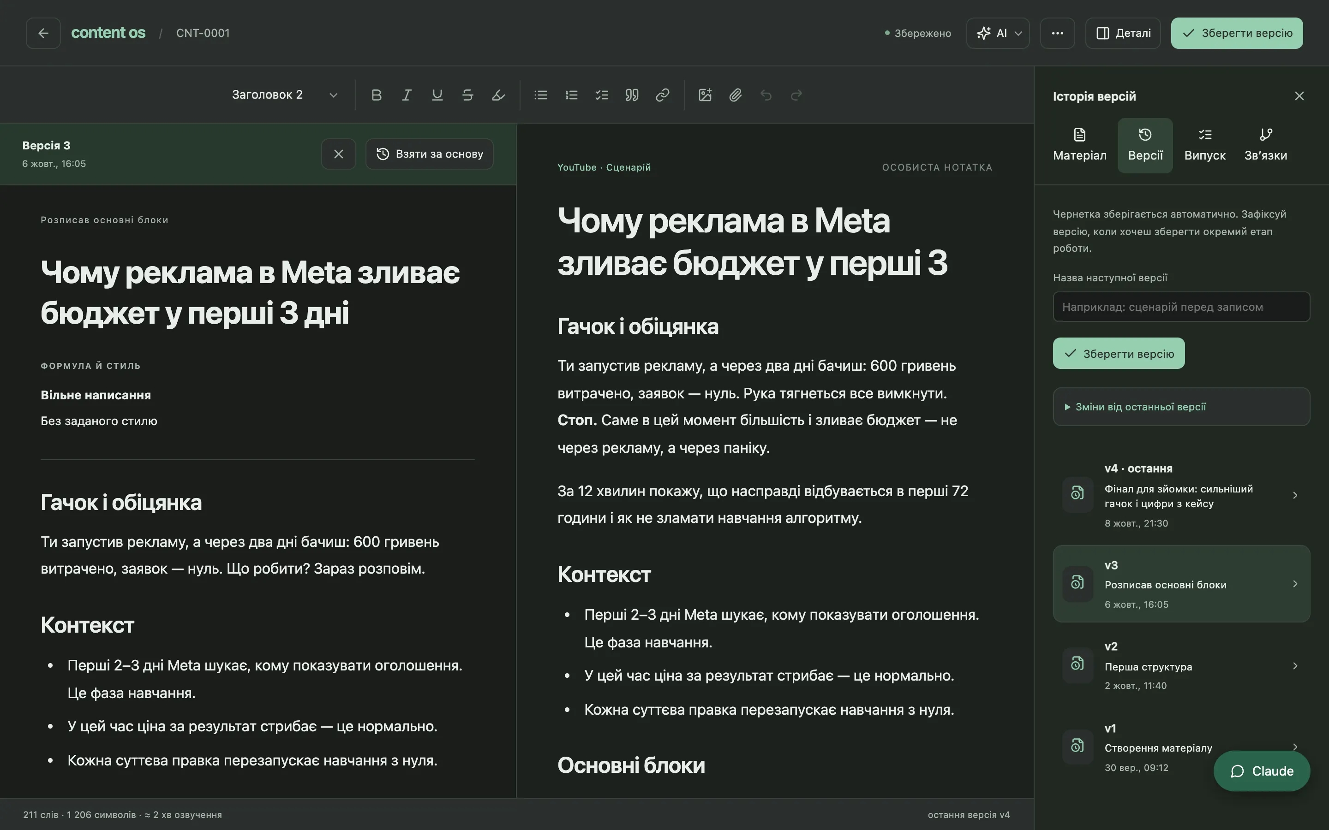Insert a numbered list
This screenshot has height=830, width=1329.
click(571, 95)
